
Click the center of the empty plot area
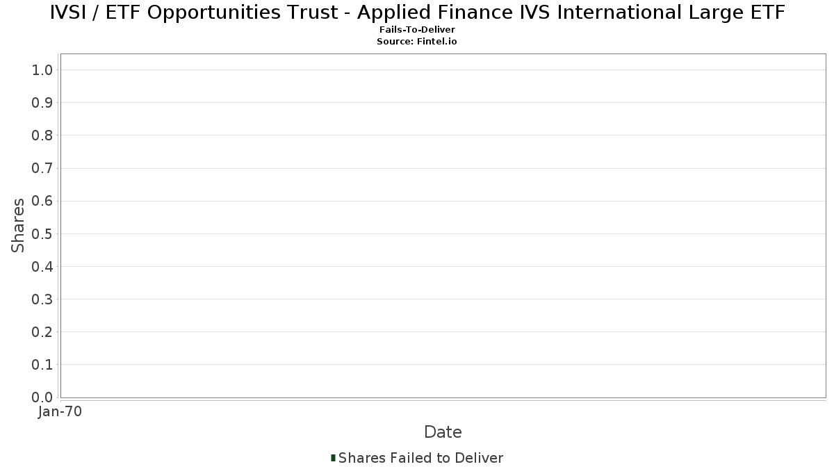(x=443, y=225)
